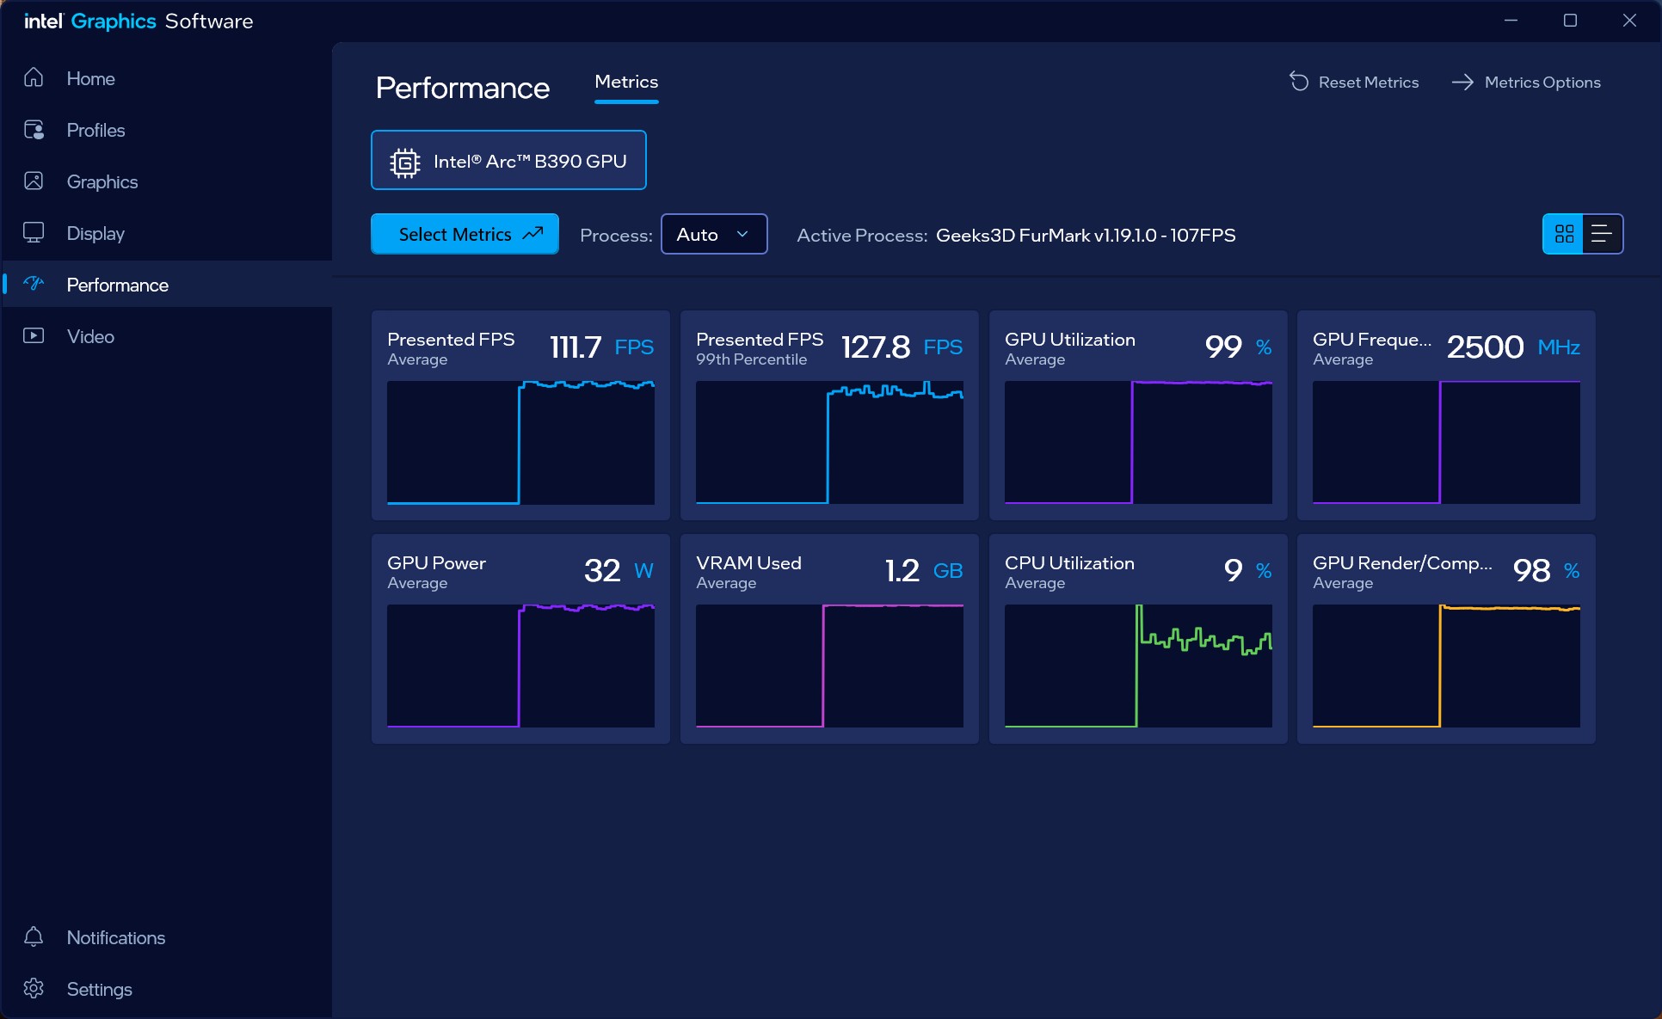Click the CPU Utilization graph card
Screen dimensions: 1662x1019
point(1137,639)
